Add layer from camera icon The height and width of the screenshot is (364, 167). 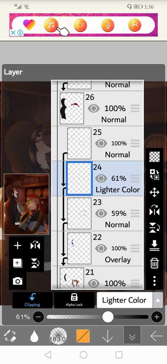(x=18, y=281)
